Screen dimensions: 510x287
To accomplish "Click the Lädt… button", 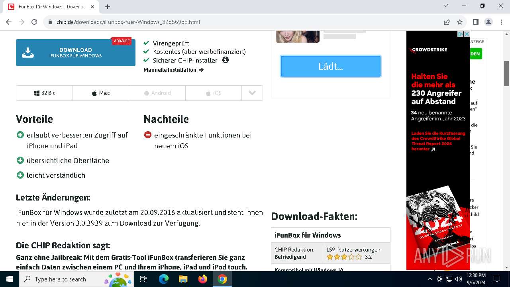I will coord(331,66).
